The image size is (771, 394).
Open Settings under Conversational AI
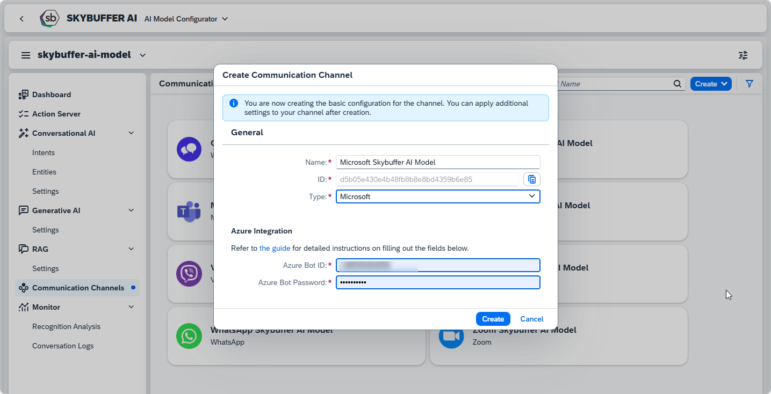[46, 191]
